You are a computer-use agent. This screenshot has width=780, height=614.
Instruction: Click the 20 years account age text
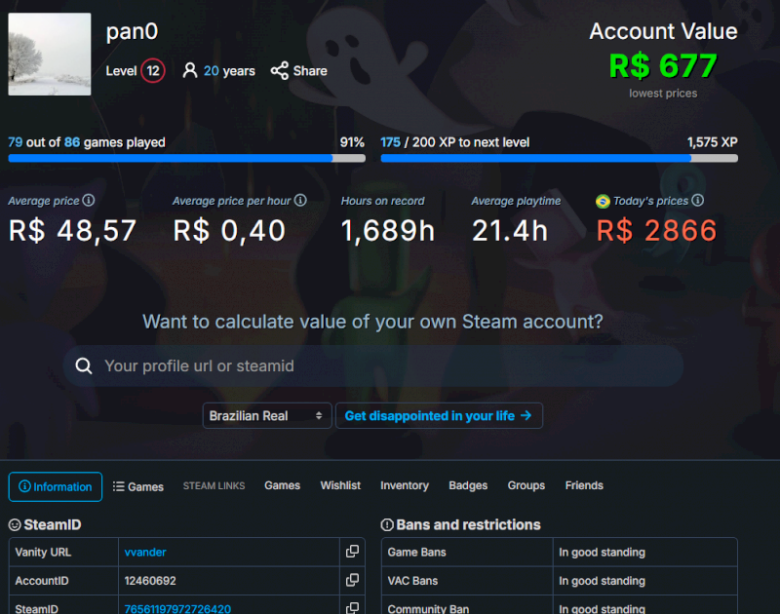[229, 70]
